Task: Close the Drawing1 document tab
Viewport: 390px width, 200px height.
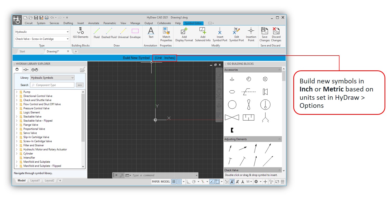Action: (x=68, y=51)
